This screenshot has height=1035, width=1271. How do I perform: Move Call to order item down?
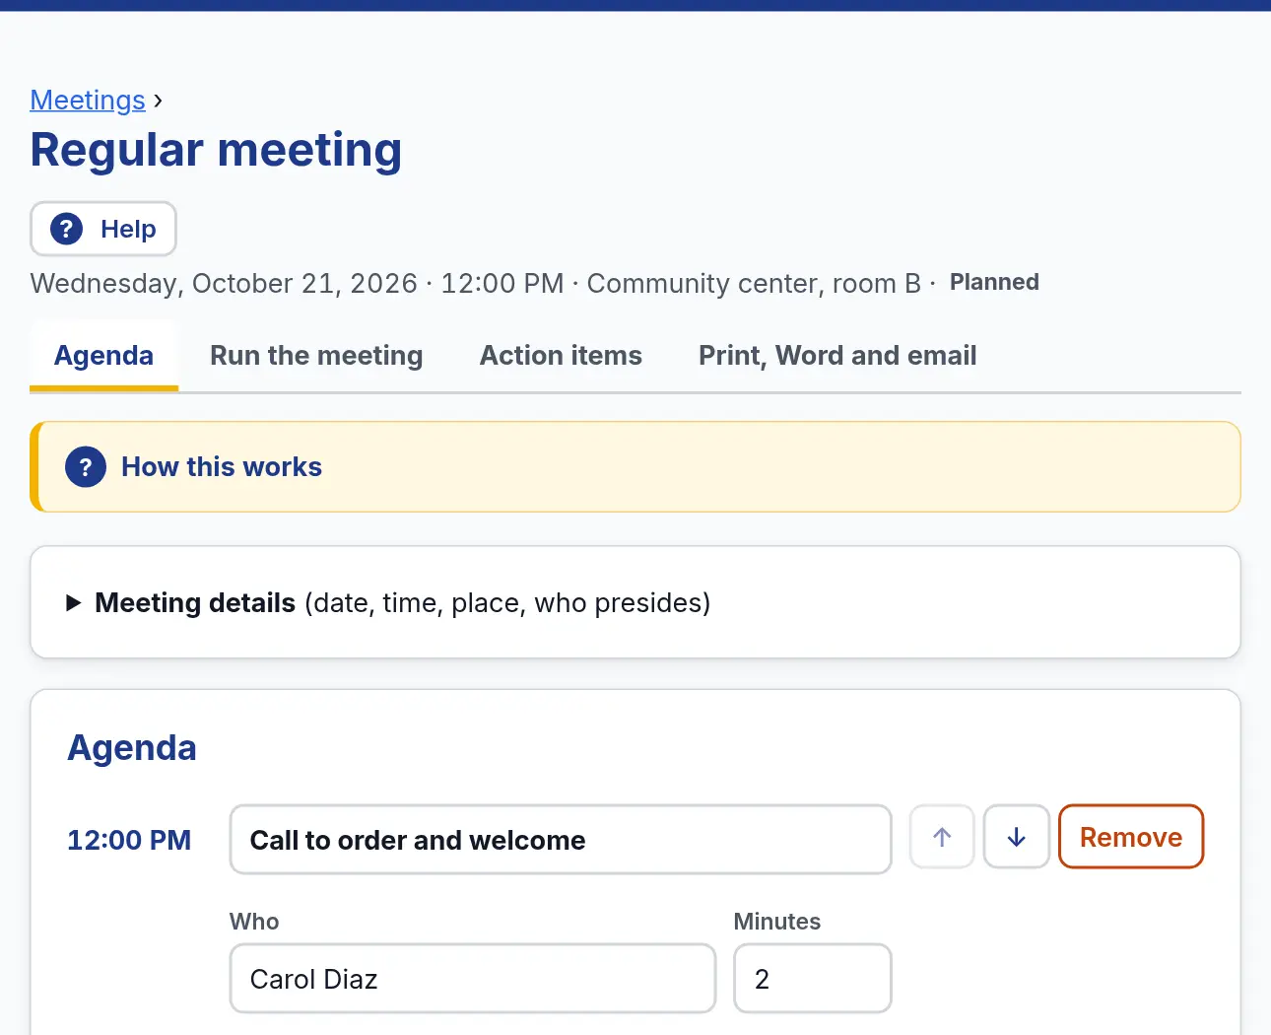(1017, 837)
